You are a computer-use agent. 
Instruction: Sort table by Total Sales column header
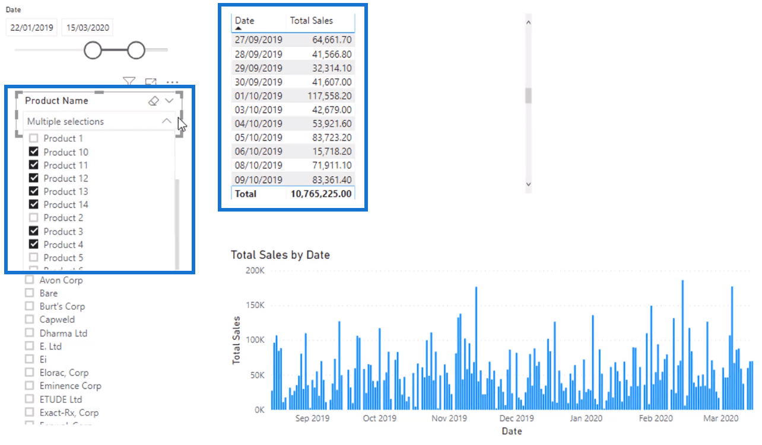[x=312, y=21]
